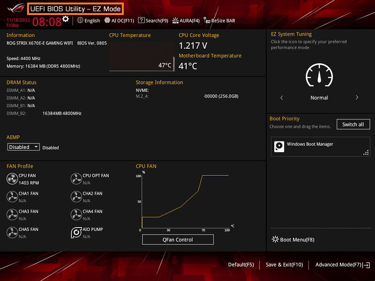Click the English language label

pos(92,21)
